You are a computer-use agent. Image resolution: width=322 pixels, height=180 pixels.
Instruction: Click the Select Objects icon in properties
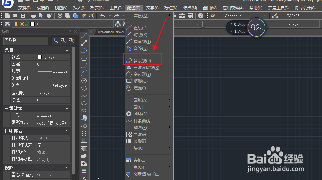coord(63,40)
